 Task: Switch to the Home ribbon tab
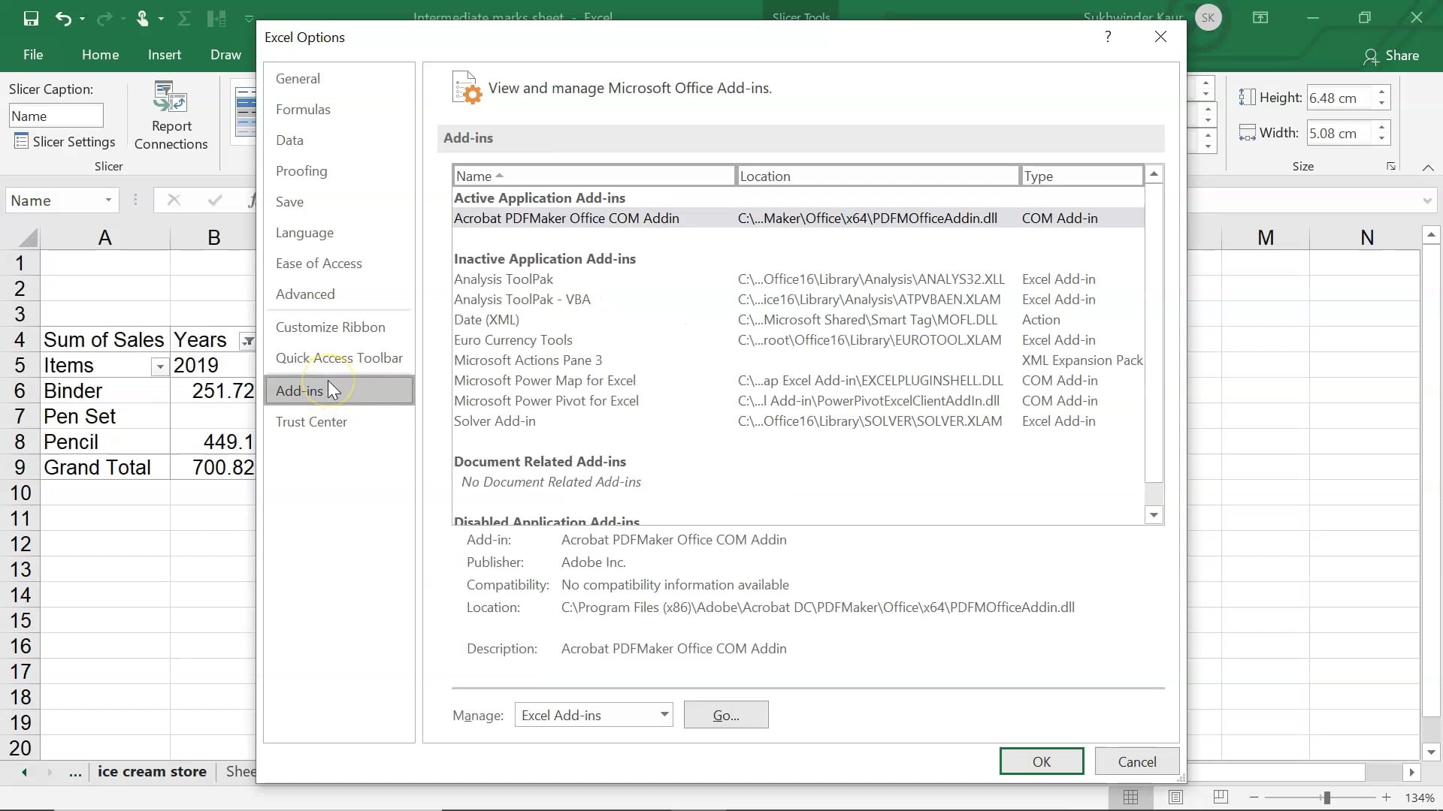point(100,55)
